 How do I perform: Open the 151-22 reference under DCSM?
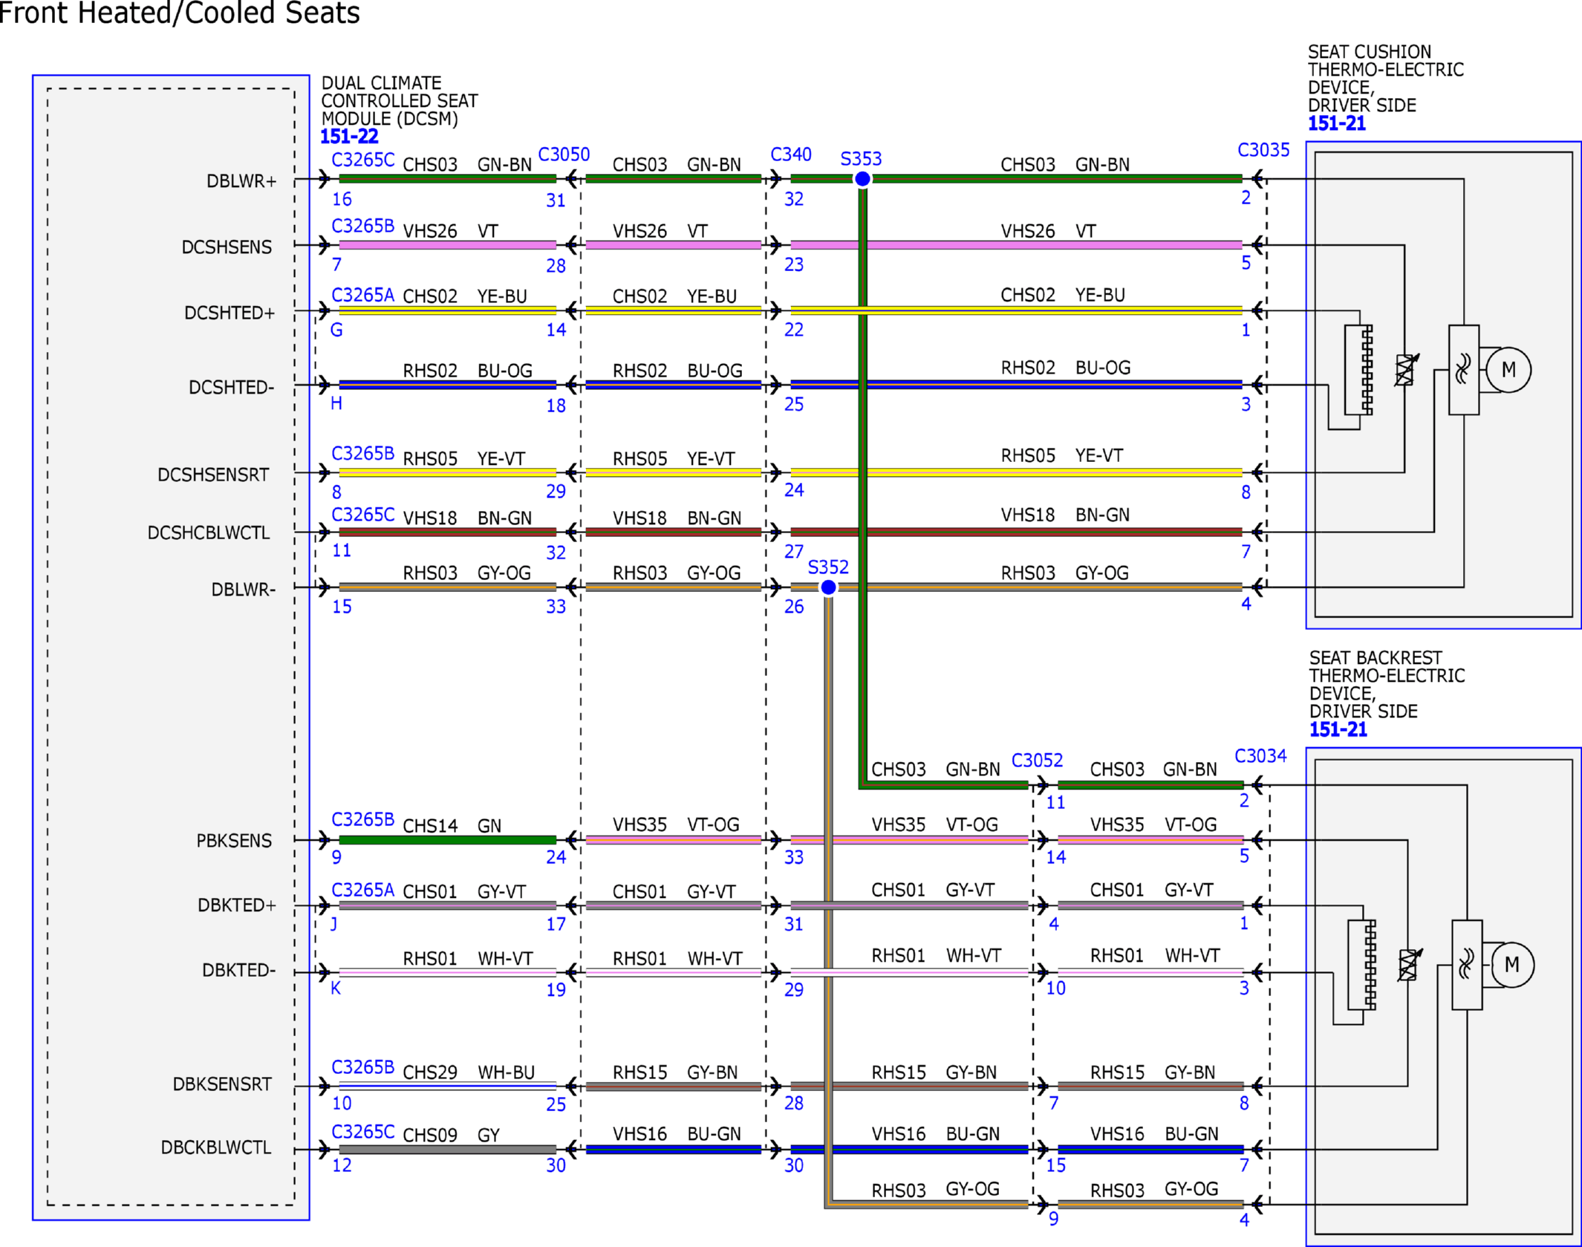click(x=349, y=137)
